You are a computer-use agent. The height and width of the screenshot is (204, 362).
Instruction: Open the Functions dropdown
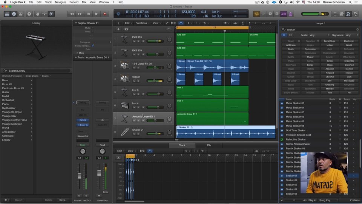pos(142,23)
